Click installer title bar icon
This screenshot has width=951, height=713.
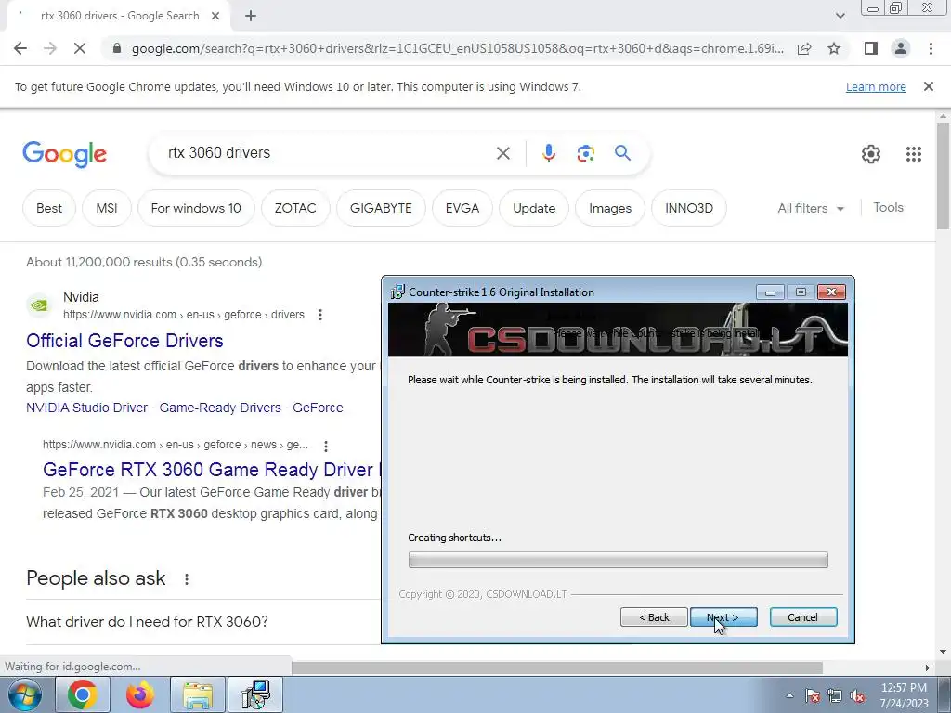(x=397, y=292)
